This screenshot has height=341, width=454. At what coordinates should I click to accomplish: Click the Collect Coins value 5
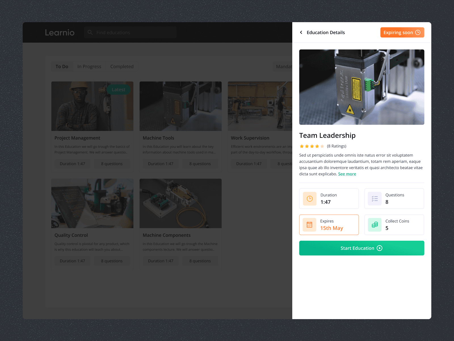pyautogui.click(x=387, y=228)
